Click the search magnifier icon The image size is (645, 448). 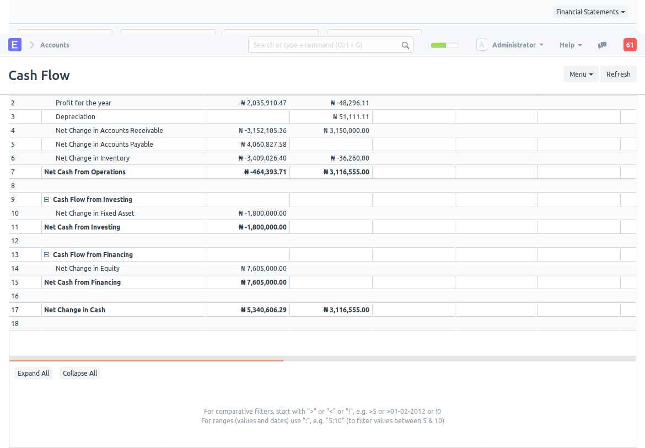tap(405, 45)
